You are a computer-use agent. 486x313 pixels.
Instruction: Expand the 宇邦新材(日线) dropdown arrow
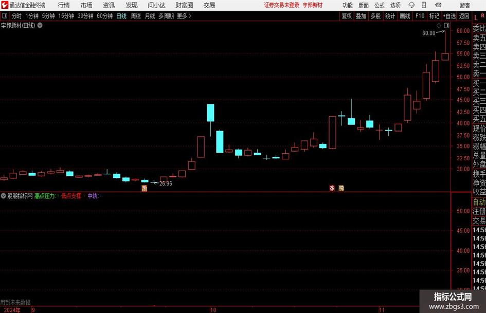pyautogui.click(x=40, y=25)
